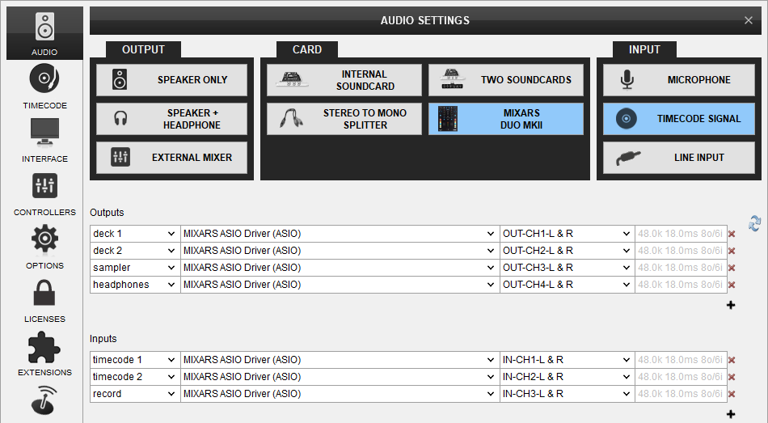Open the Licenses padlock section
The width and height of the screenshot is (768, 423).
point(44,299)
